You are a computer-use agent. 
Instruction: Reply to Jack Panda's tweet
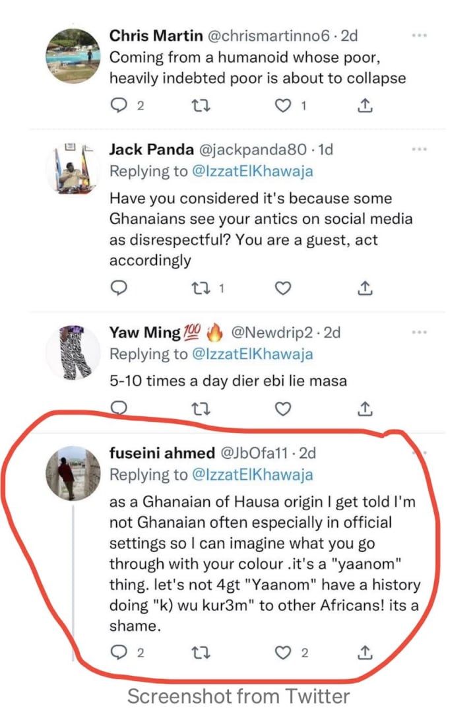point(119,288)
